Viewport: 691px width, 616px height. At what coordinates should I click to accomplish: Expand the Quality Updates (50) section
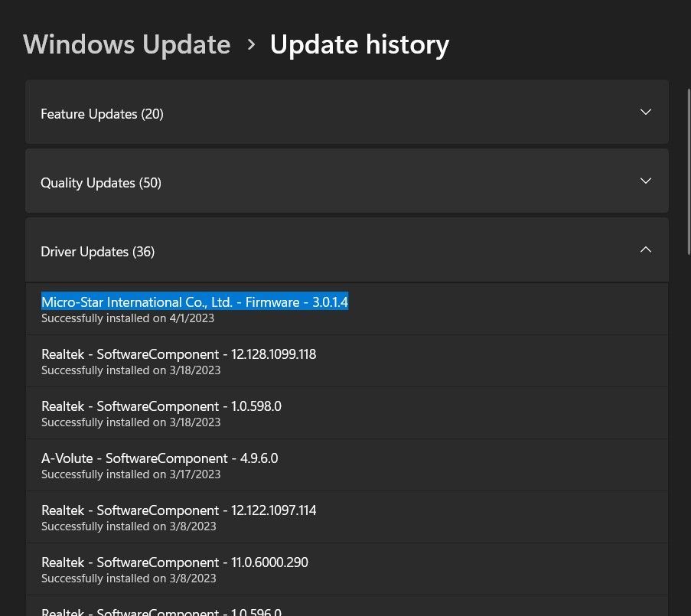347,181
